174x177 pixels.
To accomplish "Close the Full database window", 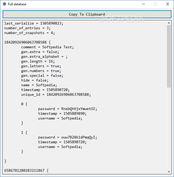I will click(168, 4).
